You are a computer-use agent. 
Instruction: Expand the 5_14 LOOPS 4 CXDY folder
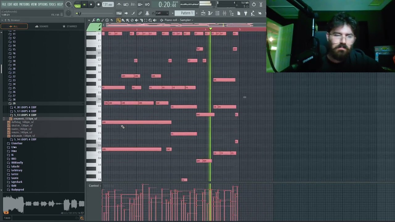click(23, 139)
